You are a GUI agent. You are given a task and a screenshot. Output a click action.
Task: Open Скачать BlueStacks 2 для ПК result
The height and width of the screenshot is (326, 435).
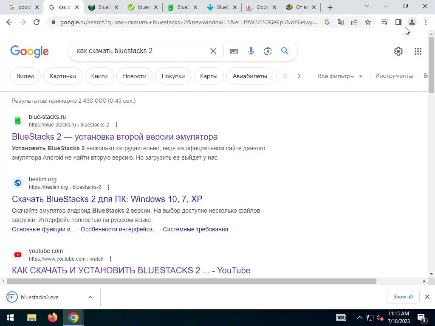pyautogui.click(x=107, y=199)
